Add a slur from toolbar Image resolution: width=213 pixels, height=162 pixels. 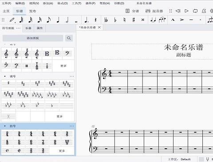pyautogui.click(x=162, y=20)
